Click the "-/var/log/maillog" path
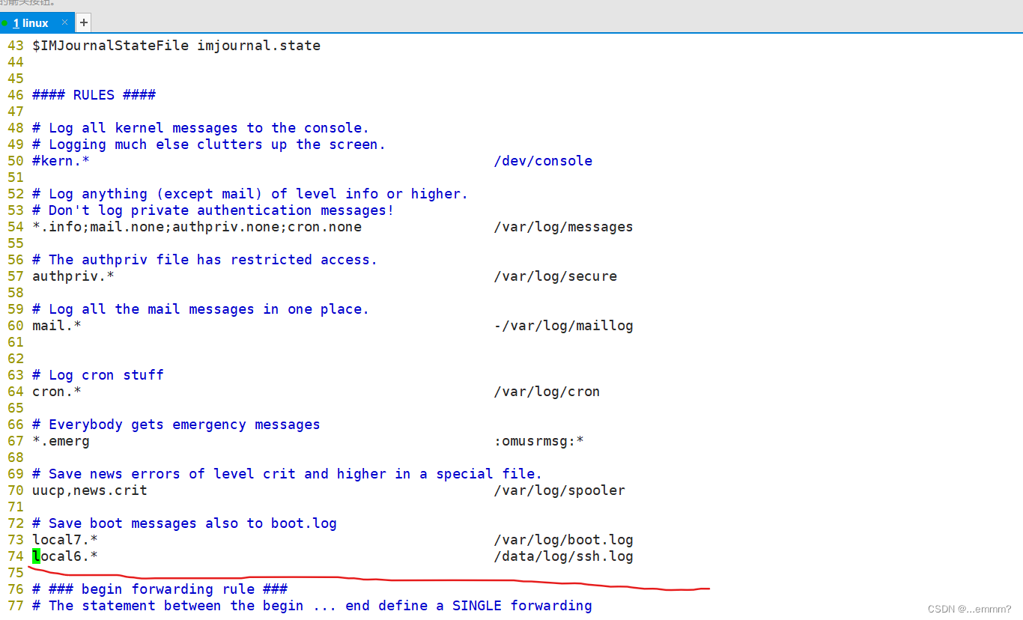 (x=563, y=326)
